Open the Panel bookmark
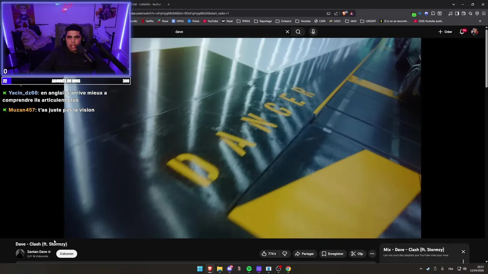The width and height of the screenshot is (488, 274). (227, 21)
